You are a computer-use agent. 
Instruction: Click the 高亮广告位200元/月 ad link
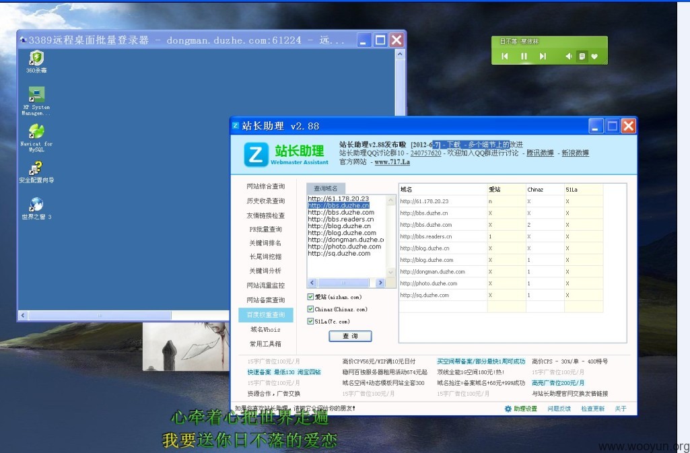click(x=558, y=382)
